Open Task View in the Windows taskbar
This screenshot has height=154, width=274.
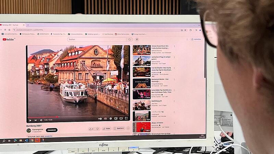coord(10,141)
